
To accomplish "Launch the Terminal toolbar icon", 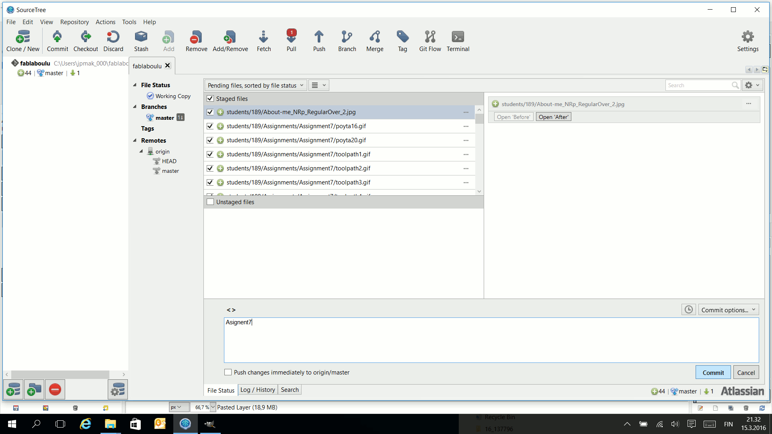I will pos(458,41).
